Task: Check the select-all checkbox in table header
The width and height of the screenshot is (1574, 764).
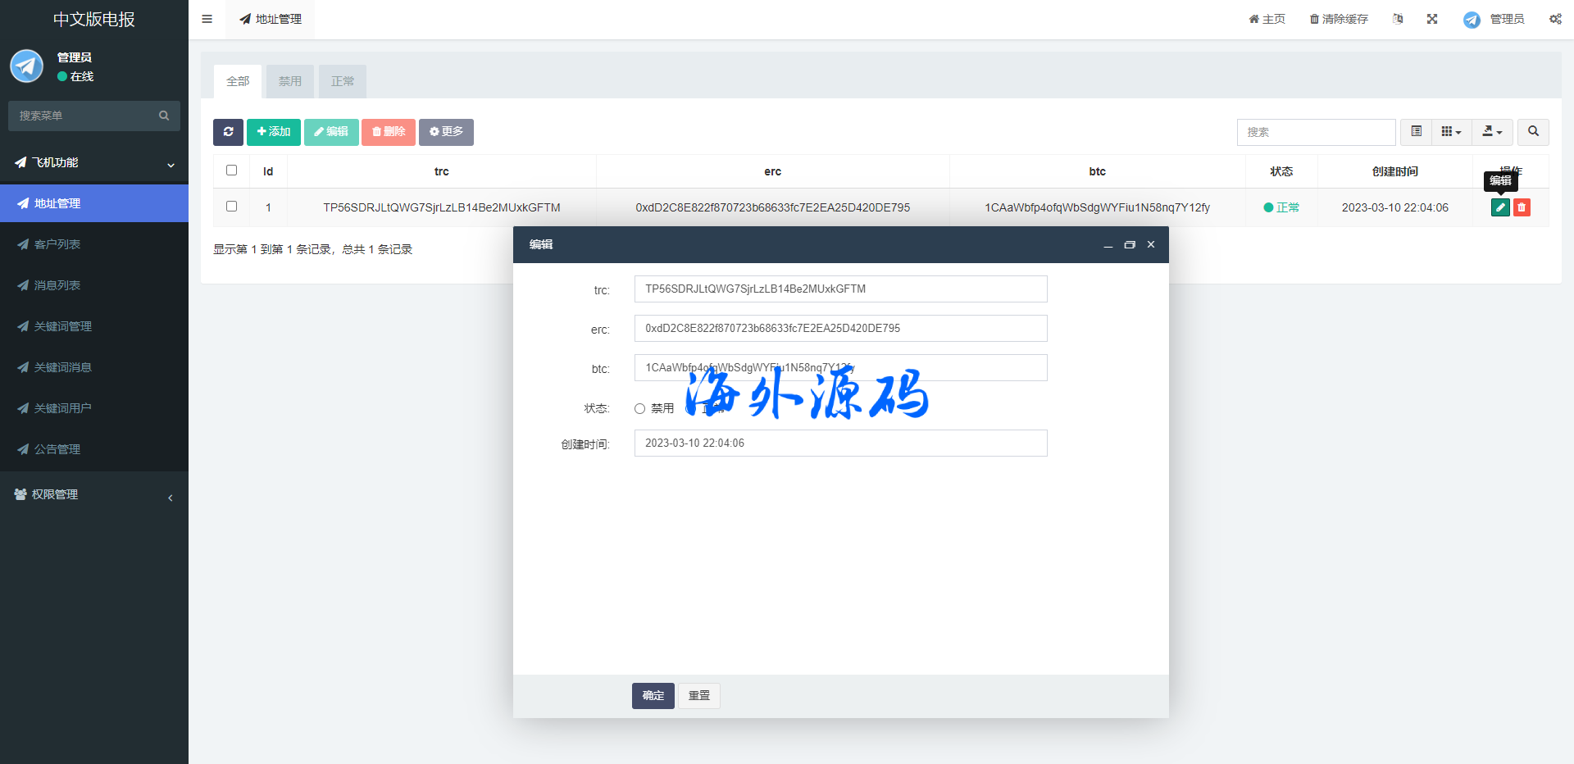Action: (231, 171)
